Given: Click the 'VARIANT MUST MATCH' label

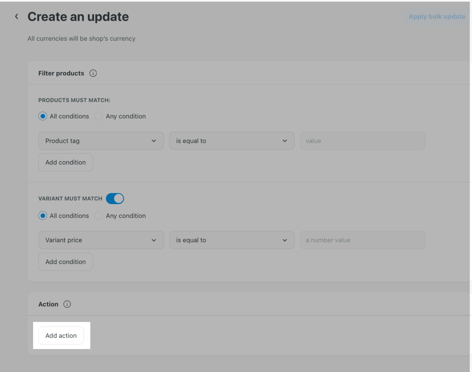Looking at the screenshot, I should tap(70, 199).
